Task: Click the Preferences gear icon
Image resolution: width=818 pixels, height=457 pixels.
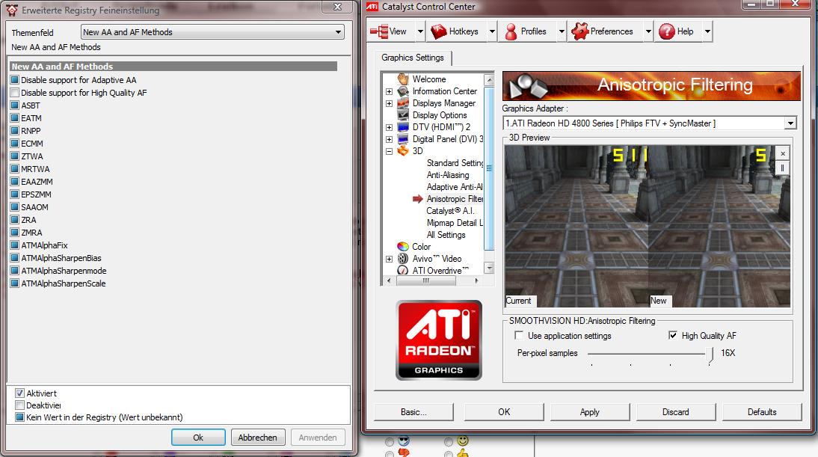Action: (x=579, y=31)
